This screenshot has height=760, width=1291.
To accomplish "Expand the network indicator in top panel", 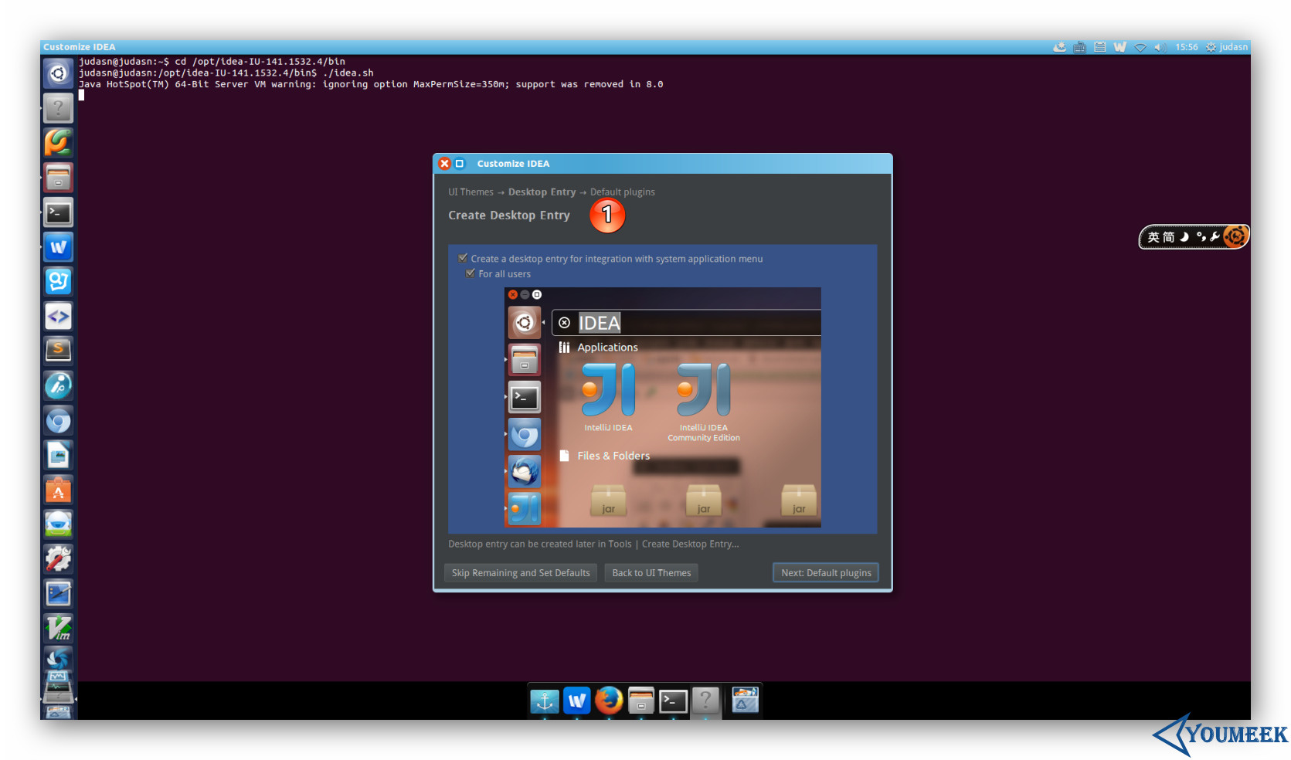I will point(1140,47).
